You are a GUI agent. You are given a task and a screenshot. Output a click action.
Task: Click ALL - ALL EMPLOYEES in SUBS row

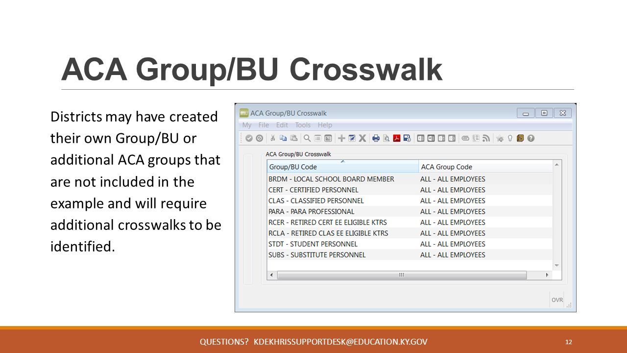pyautogui.click(x=453, y=254)
